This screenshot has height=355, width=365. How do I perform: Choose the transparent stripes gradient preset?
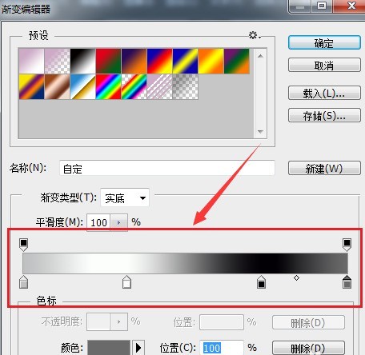(x=160, y=86)
